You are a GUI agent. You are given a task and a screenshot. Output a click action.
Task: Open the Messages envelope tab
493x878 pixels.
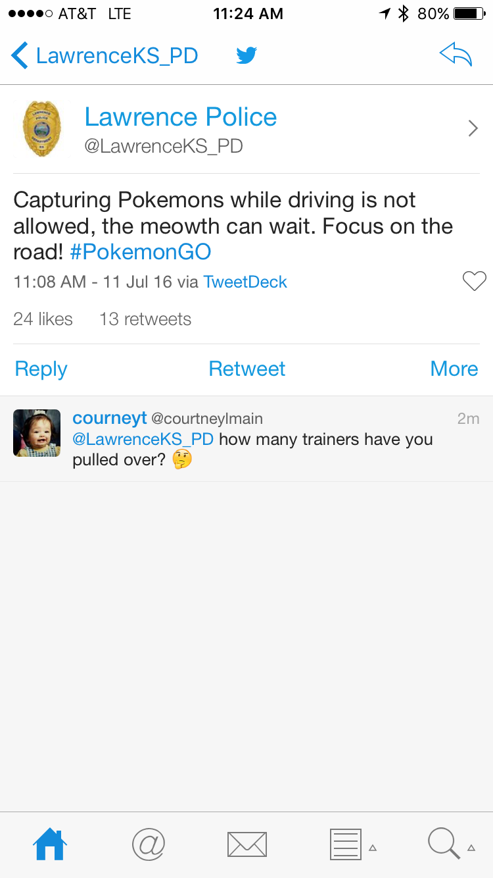246,844
